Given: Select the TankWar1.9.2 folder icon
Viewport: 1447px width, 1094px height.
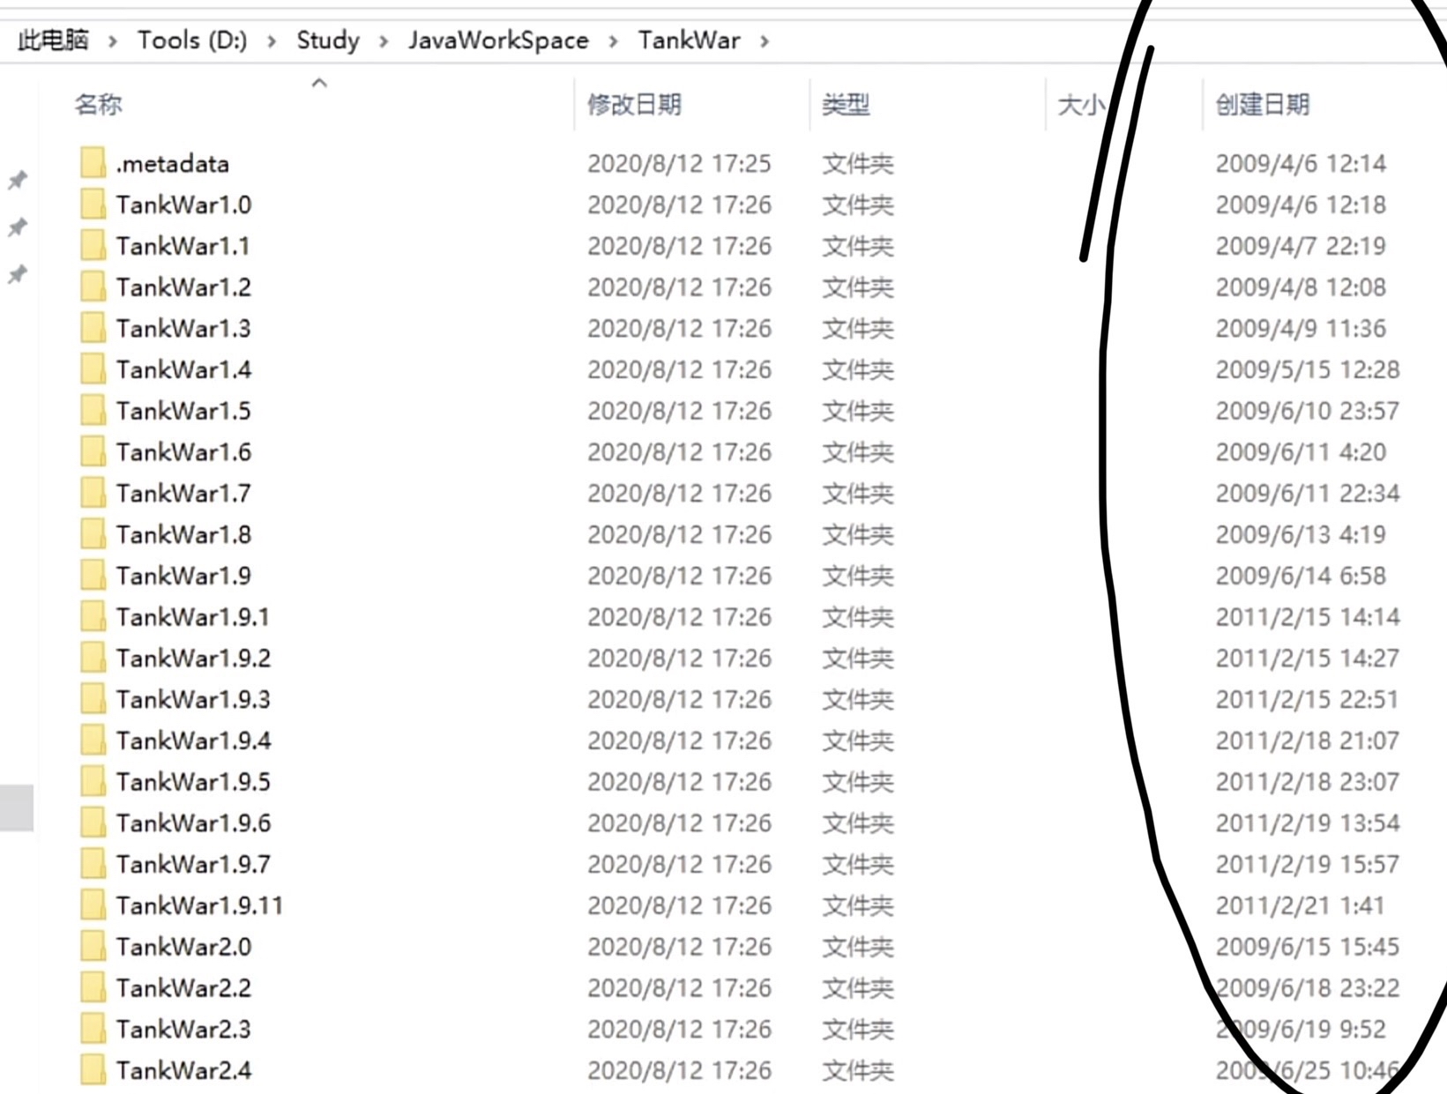Looking at the screenshot, I should click(93, 658).
